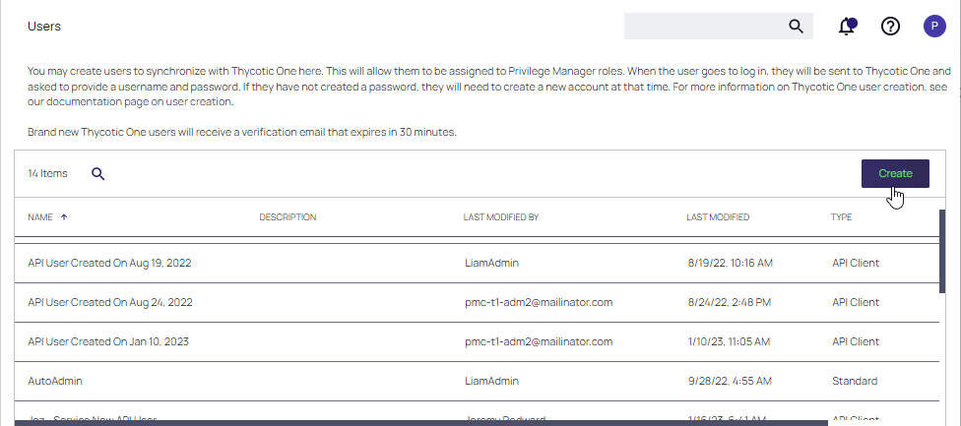Sort by the Last Modified column header
961x426 pixels.
coord(718,217)
